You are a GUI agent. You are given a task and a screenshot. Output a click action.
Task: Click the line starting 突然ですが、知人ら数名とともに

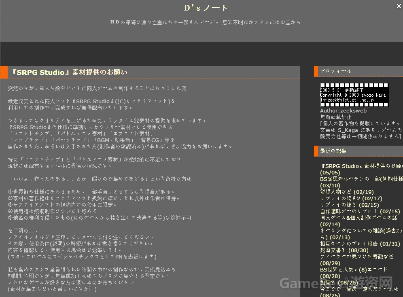[x=97, y=88]
